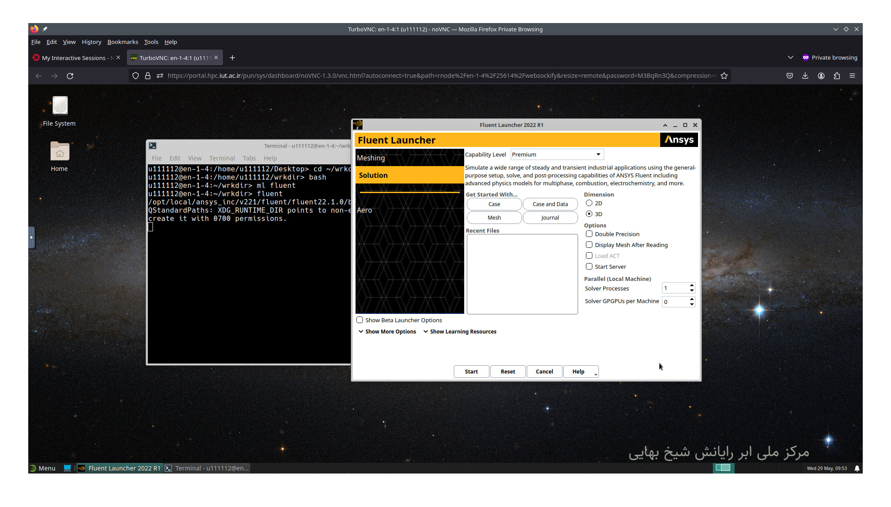This screenshot has height=507, width=891.
Task: Open the Terminal window's Tabs menu
Action: (x=249, y=158)
